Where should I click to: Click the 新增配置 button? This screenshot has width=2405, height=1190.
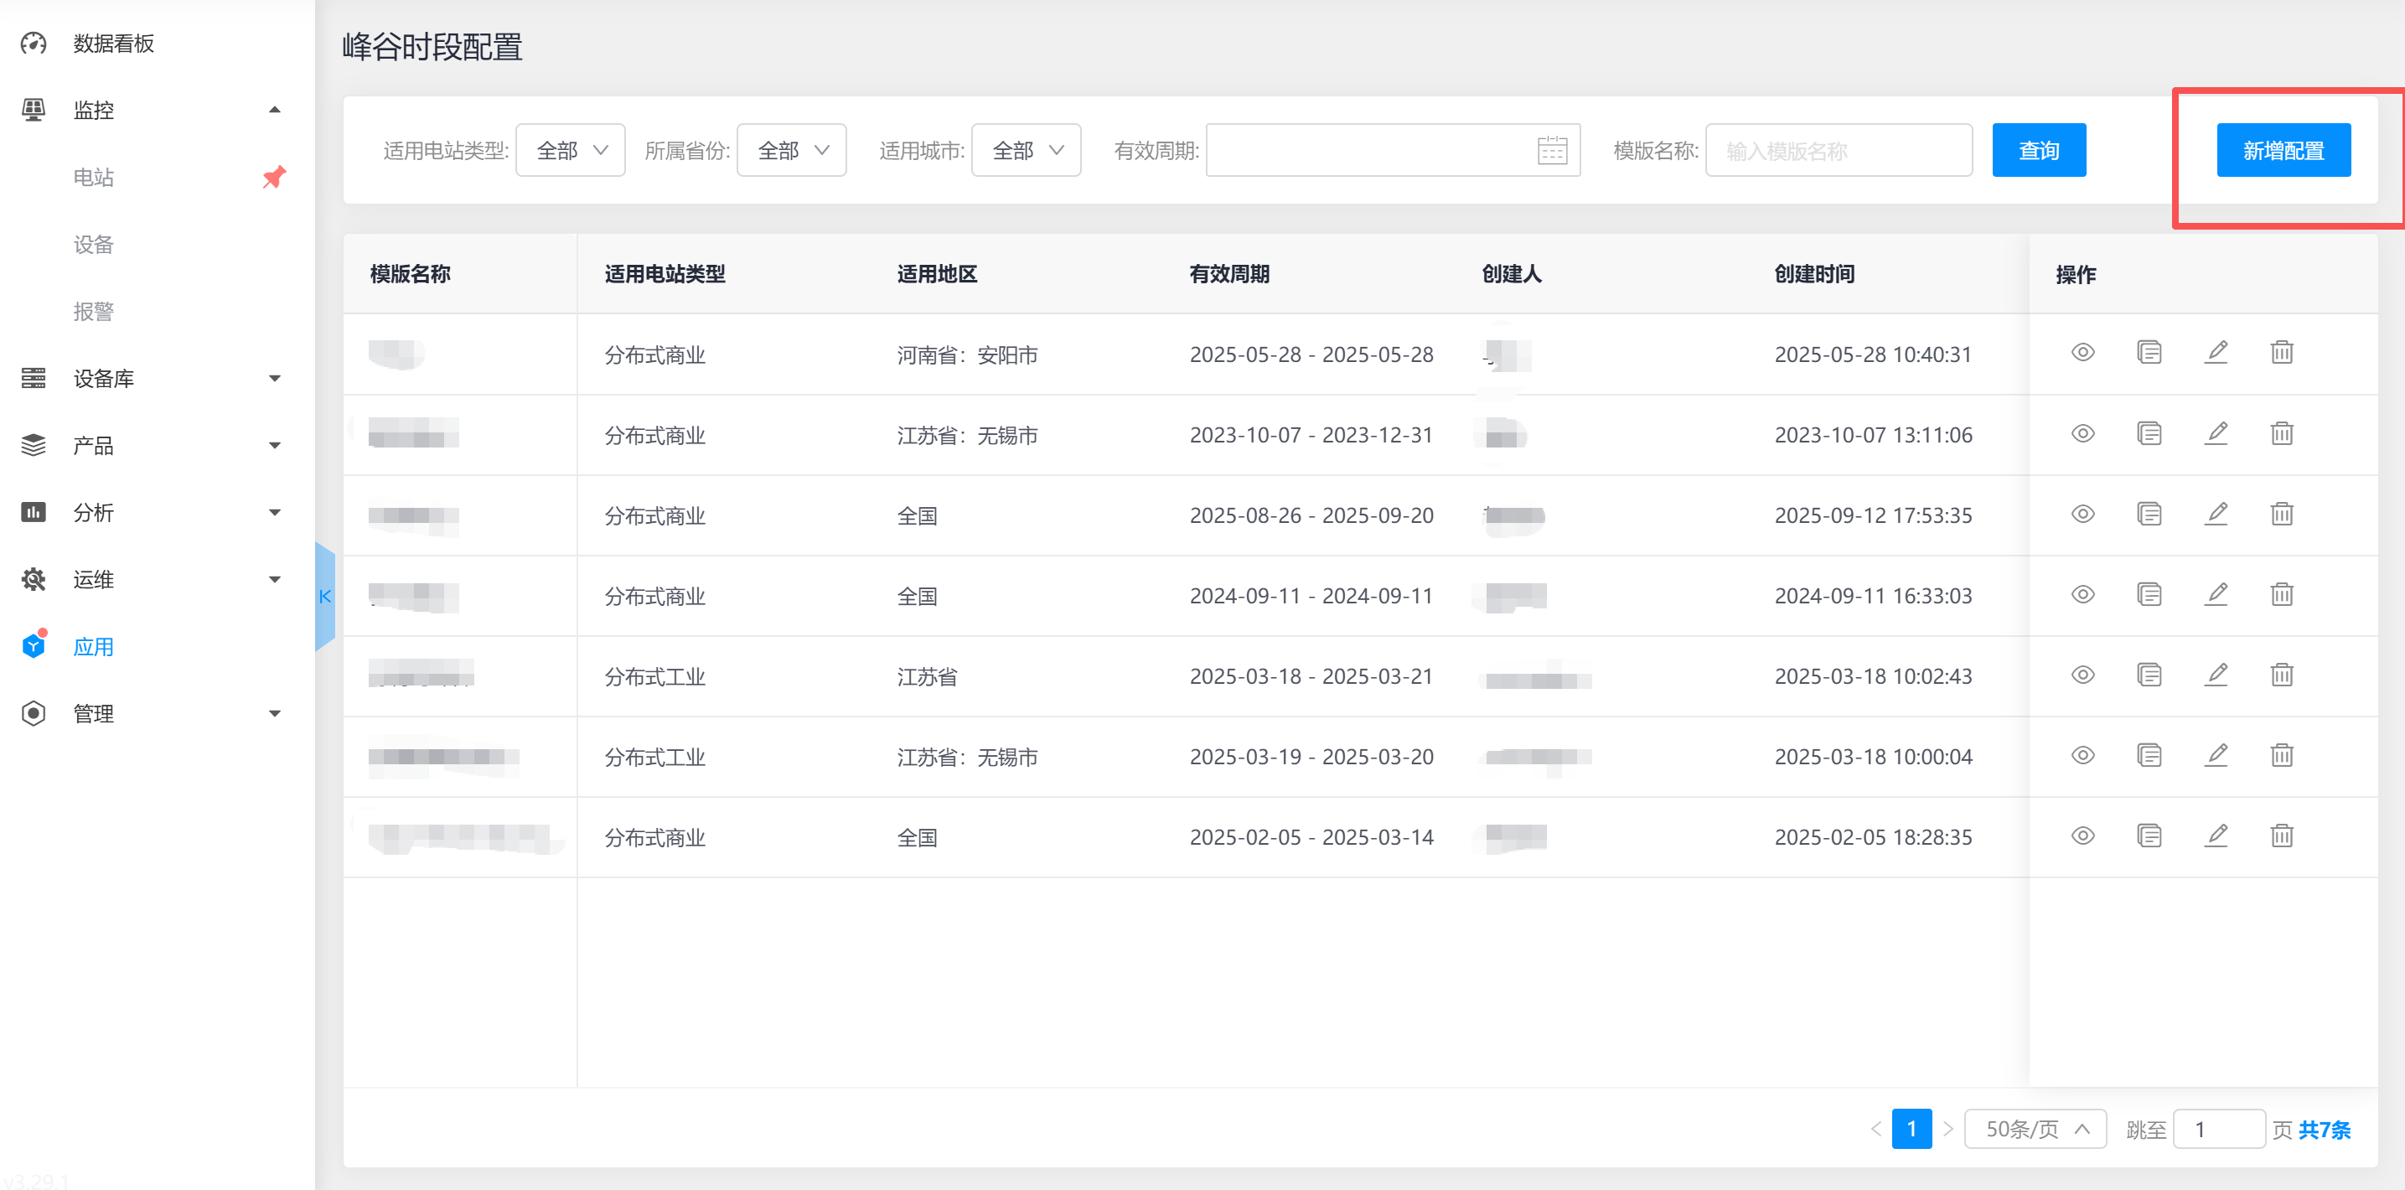coord(2283,150)
